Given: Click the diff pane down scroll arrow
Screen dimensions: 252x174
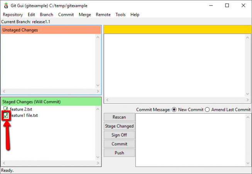Looking at the screenshot, I should point(247,94).
